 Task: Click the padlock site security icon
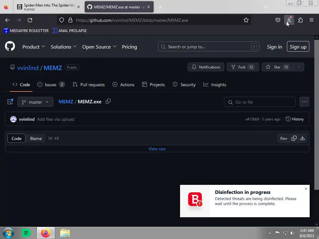[x=70, y=20]
